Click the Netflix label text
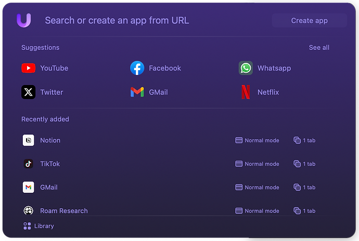 tap(268, 92)
